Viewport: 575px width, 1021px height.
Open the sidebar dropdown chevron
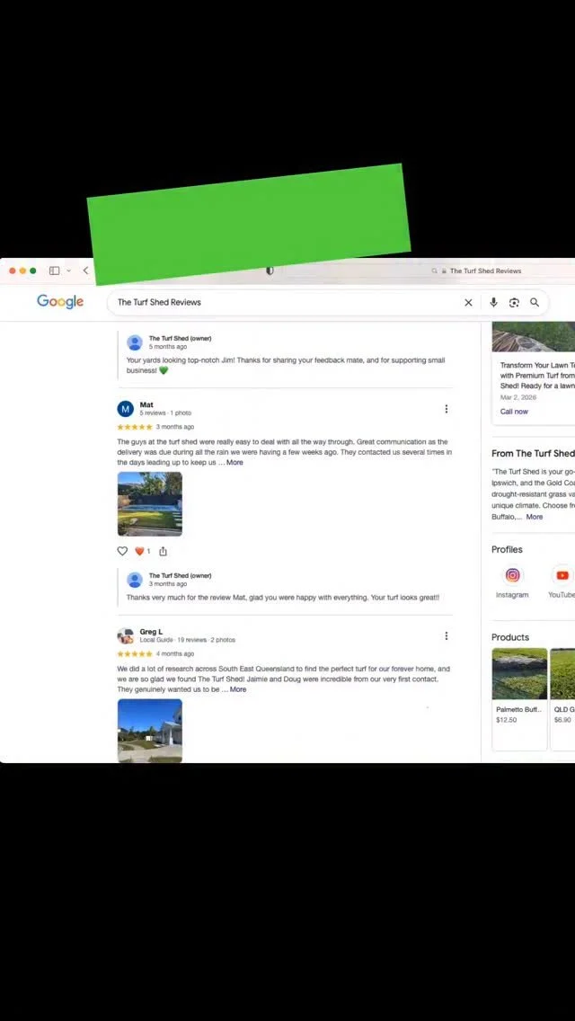click(x=69, y=271)
